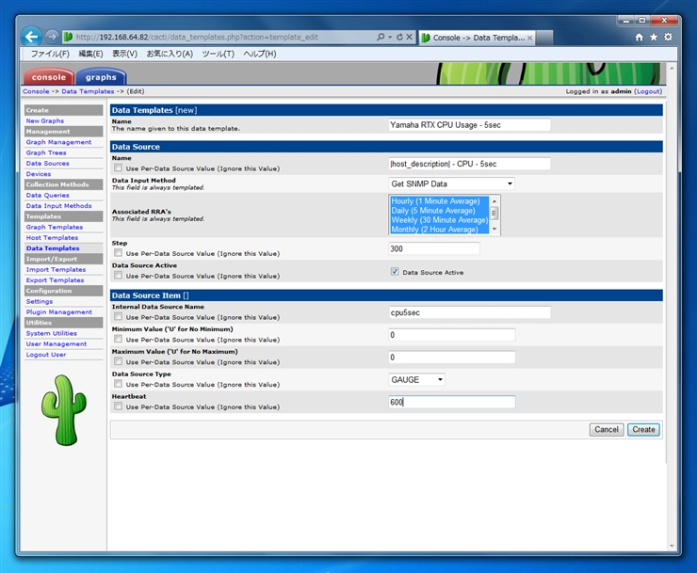
Task: Click the site favicon in the address bar
Action: coord(68,37)
